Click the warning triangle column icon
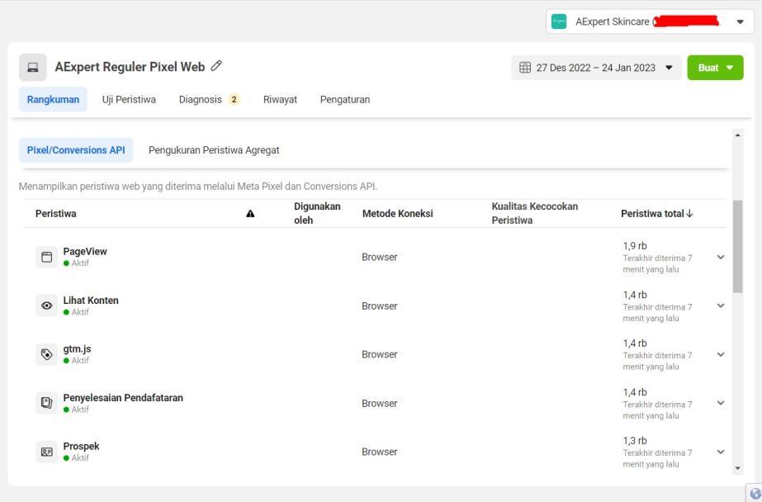The height and width of the screenshot is (502, 762). (x=250, y=214)
